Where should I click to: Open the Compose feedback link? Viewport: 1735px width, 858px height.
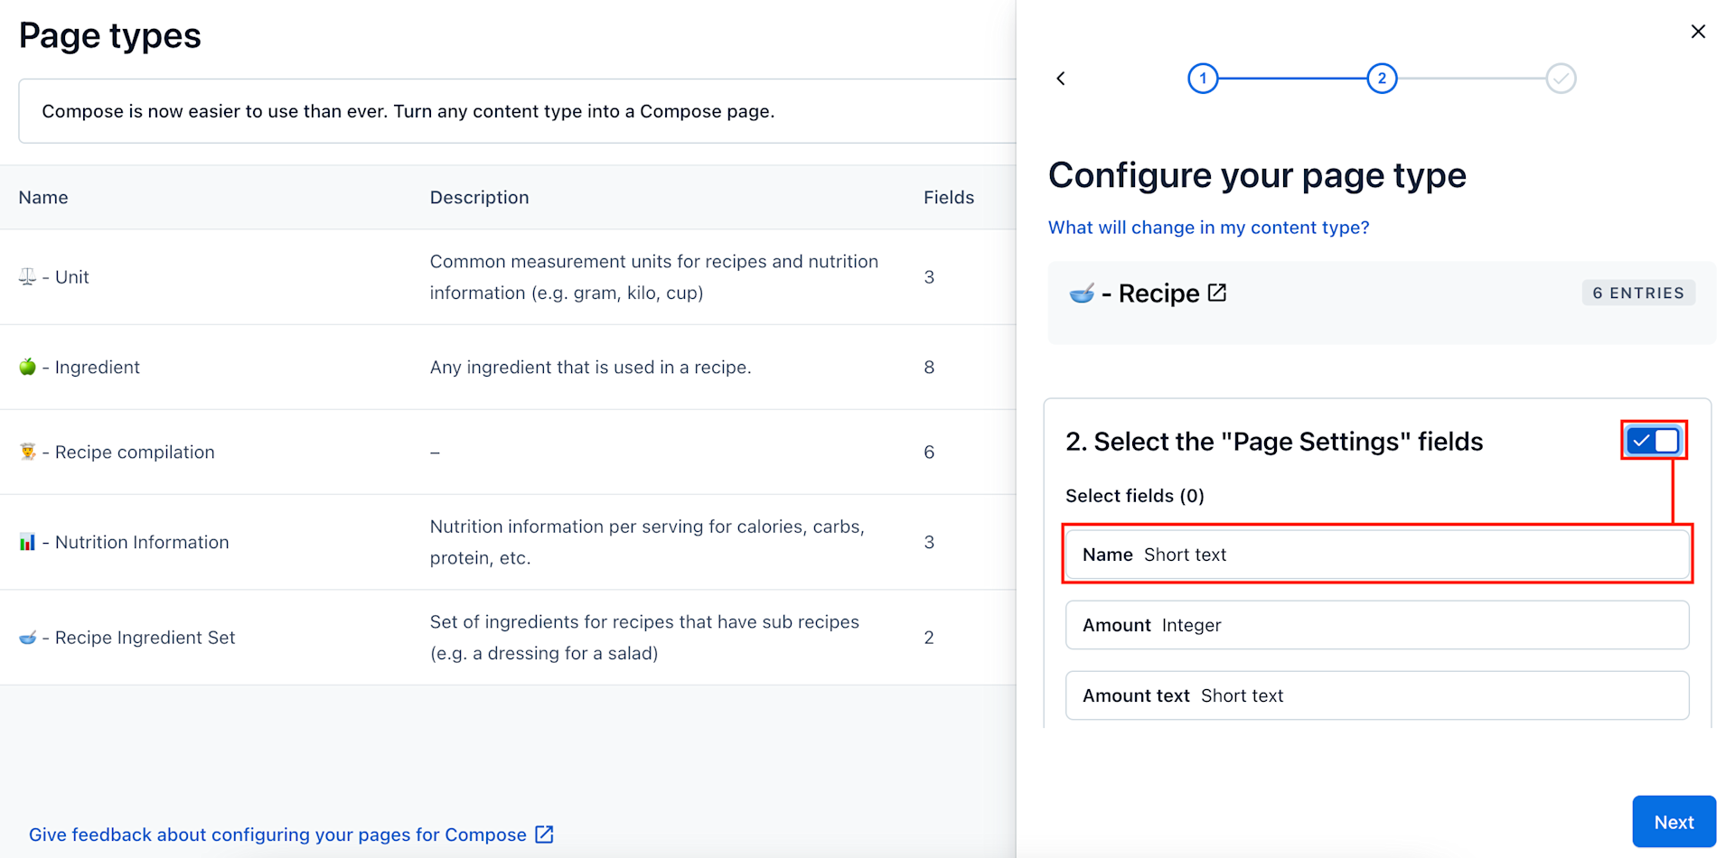pyautogui.click(x=277, y=835)
